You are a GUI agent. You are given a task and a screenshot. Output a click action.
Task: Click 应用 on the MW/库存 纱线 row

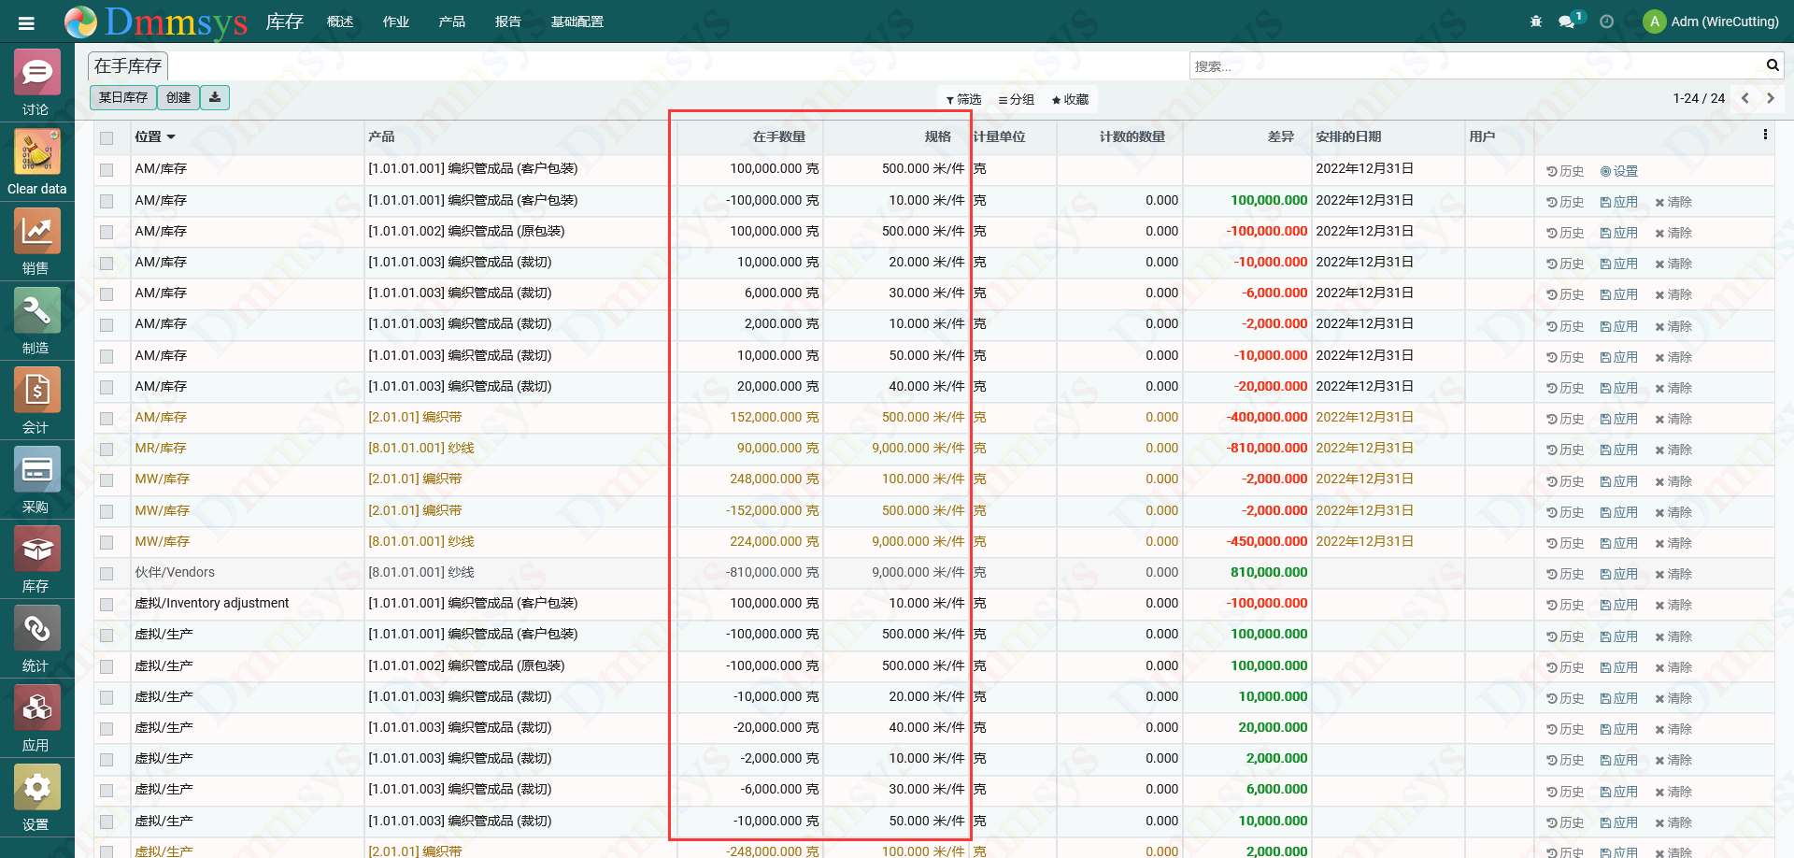[1619, 543]
